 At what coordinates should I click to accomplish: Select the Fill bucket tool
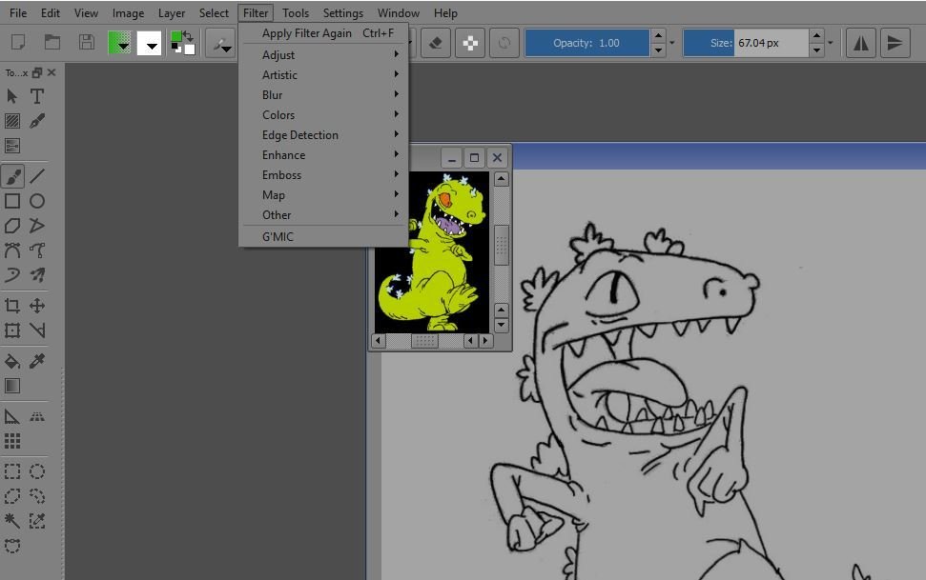coord(11,361)
